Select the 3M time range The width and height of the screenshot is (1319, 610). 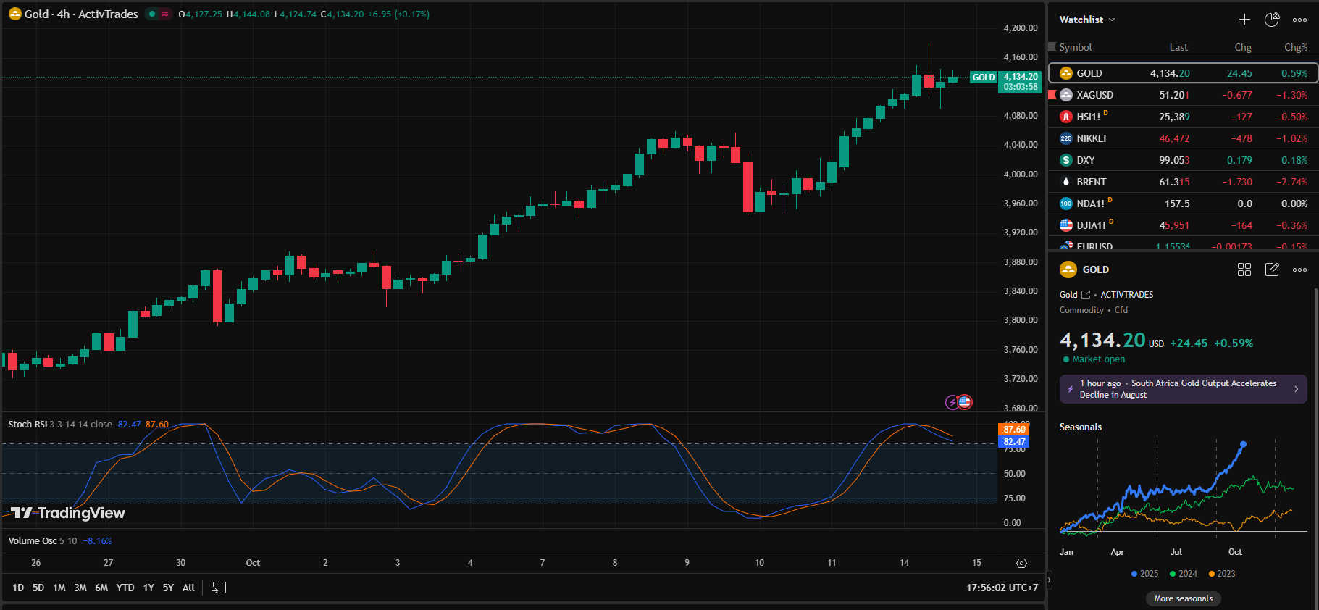click(x=80, y=588)
